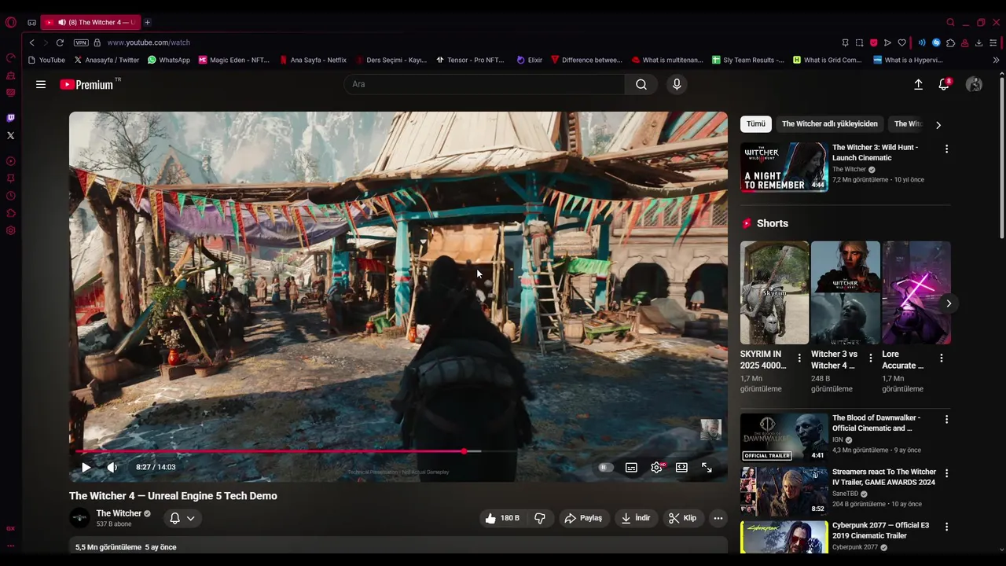1006x566 pixels.
Task: Create a clip with Klip button
Action: pos(682,518)
